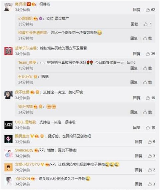Screen dimensions: 160x190
Task: Like UGG_雪地靴's comment
Action: coord(150,128)
